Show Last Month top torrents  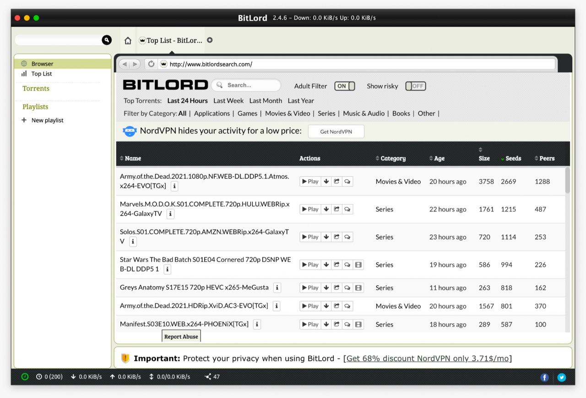(266, 101)
